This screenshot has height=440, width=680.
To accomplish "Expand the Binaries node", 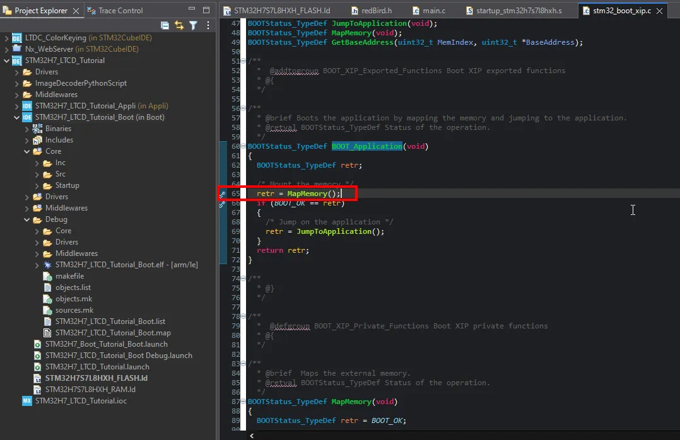I will click(27, 129).
